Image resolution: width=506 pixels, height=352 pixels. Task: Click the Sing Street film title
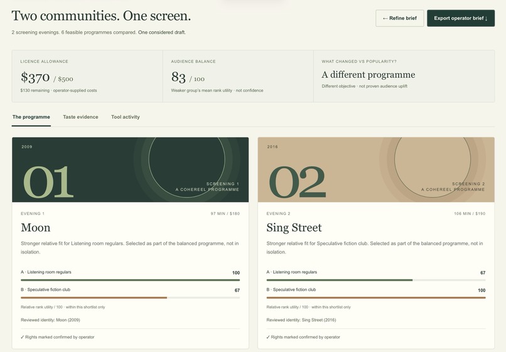coord(294,228)
